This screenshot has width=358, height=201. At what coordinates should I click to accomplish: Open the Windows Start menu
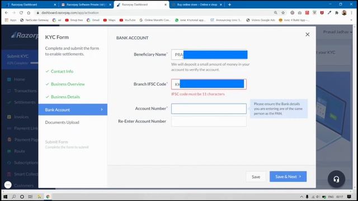coord(6,197)
